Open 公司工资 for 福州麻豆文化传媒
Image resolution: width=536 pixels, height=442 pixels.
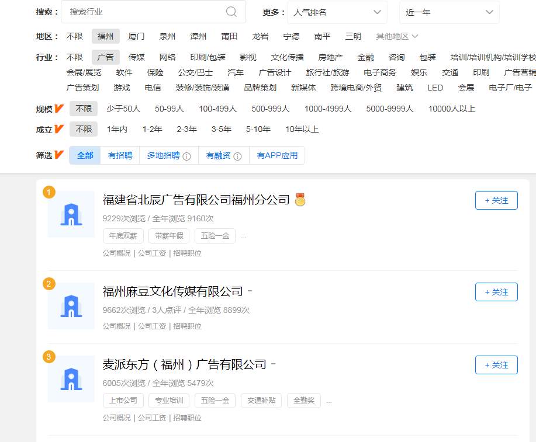(x=152, y=326)
